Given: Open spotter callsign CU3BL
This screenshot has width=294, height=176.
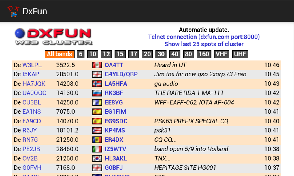Looking at the screenshot, I should [31, 102].
